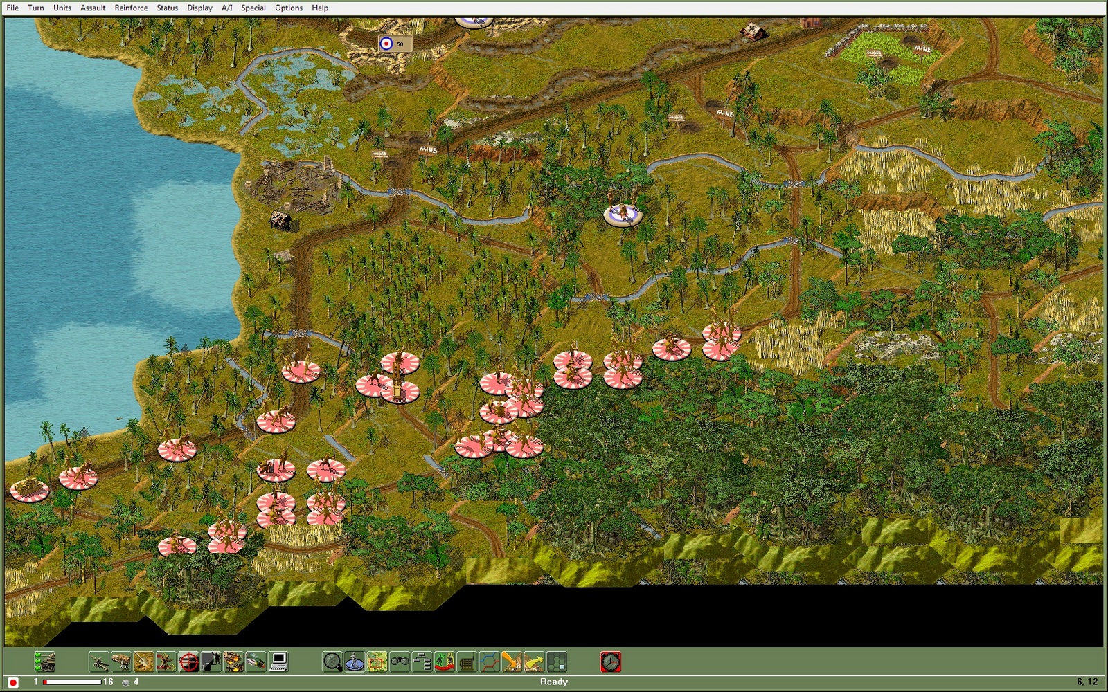The width and height of the screenshot is (1108, 692).
Task: Click the turn progress bar in status bar
Action: pyautogui.click(x=72, y=682)
